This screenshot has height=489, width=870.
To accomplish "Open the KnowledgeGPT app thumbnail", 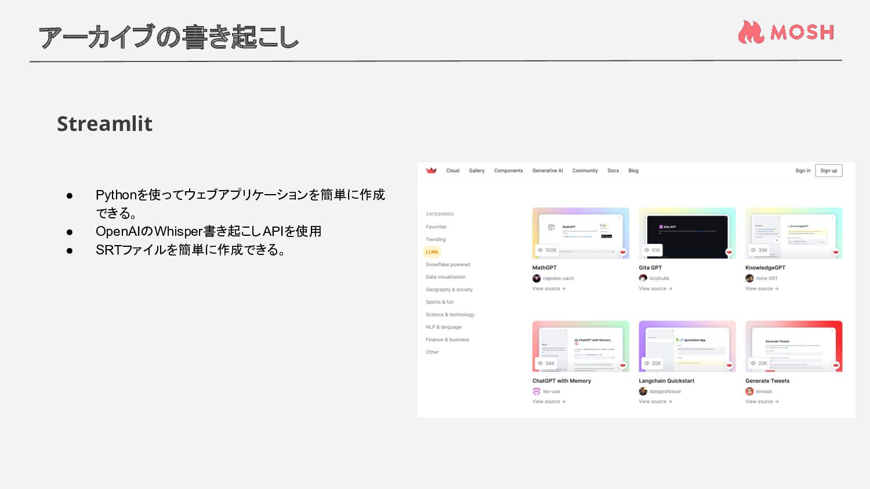I will click(x=793, y=233).
